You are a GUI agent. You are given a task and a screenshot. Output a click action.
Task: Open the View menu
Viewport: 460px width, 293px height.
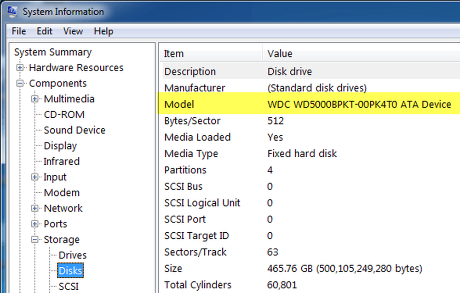coord(73,31)
